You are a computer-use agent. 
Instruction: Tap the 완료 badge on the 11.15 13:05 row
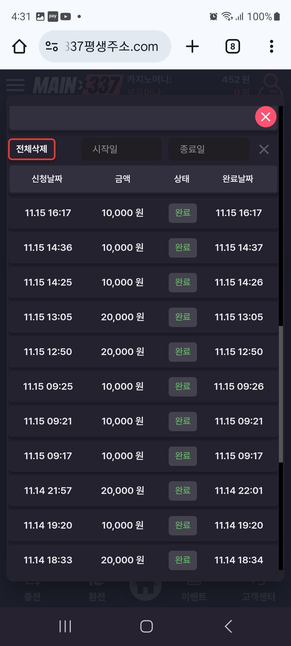pyautogui.click(x=183, y=317)
